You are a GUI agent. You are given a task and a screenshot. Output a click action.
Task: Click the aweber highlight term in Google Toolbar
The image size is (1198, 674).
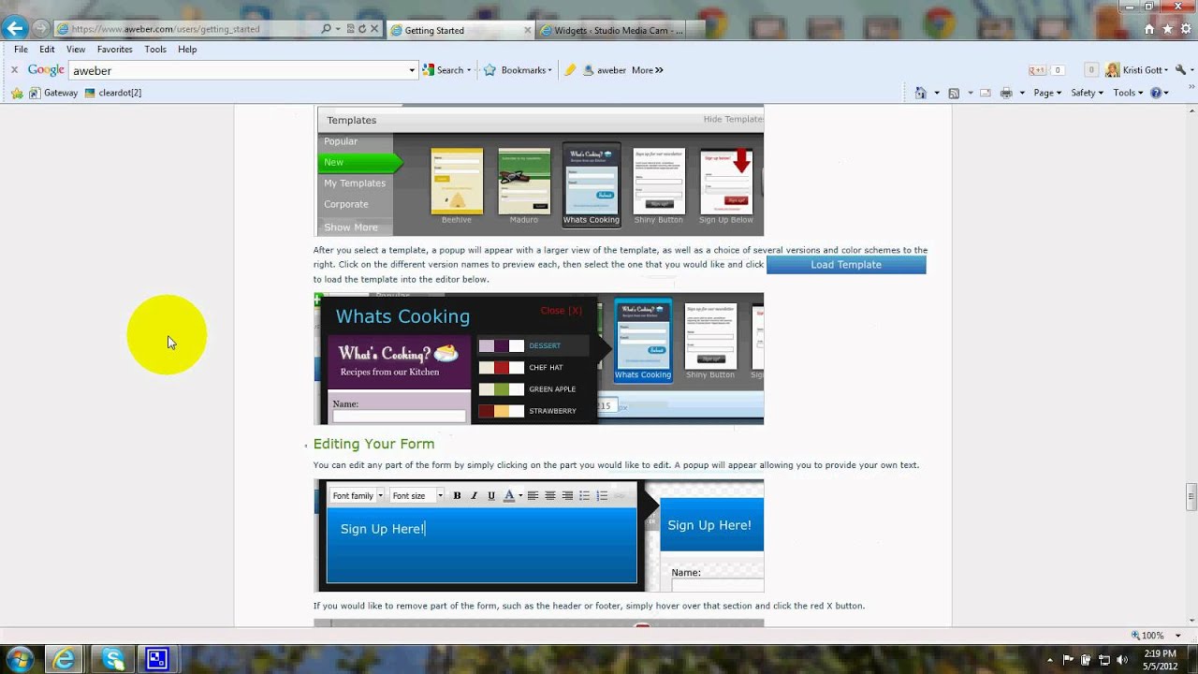click(x=604, y=70)
